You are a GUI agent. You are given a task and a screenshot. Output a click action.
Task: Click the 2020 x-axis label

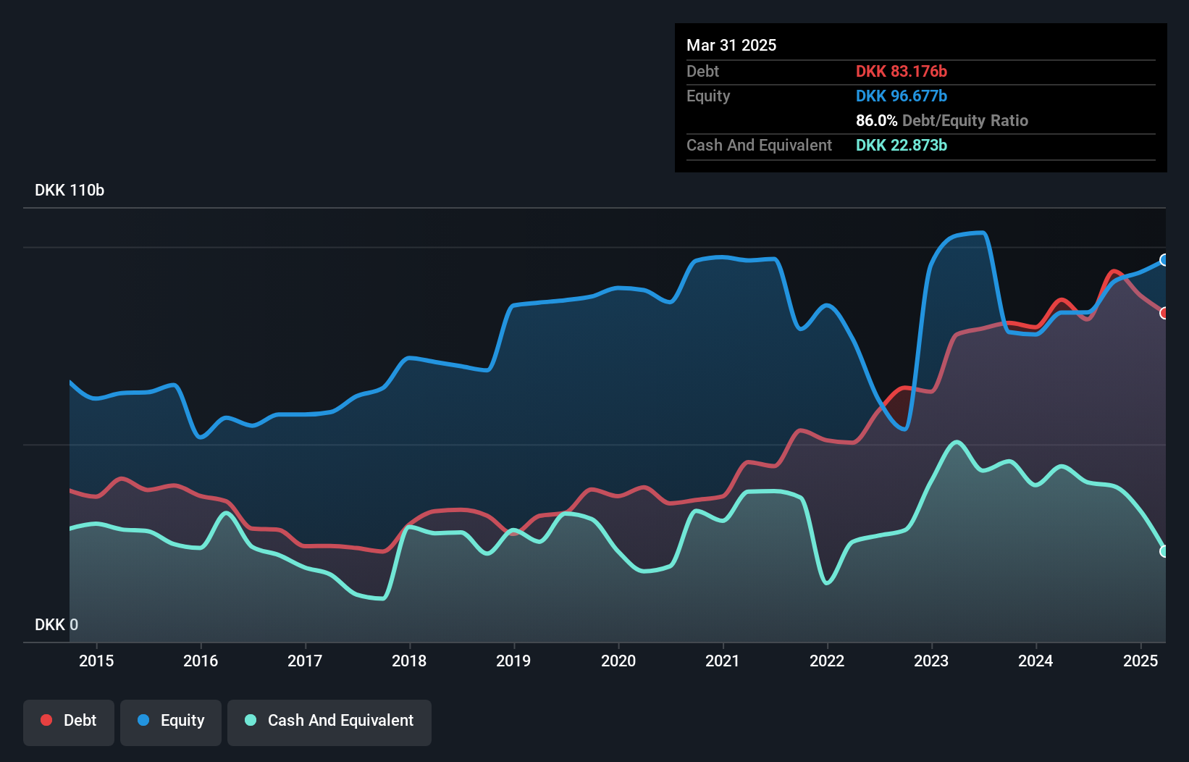(618, 661)
